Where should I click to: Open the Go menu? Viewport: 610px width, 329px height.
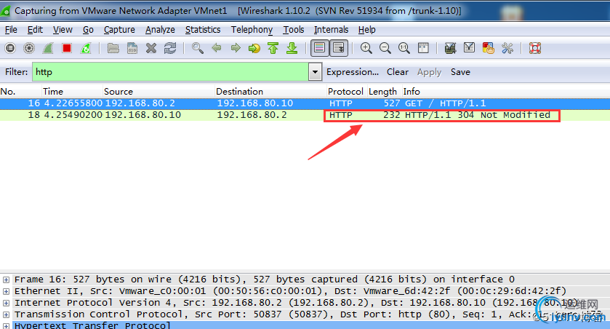[x=88, y=30]
